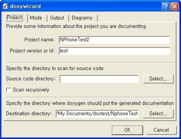Dismiss the dialog with Cancel
The image size is (181, 139).
click(x=161, y=130)
